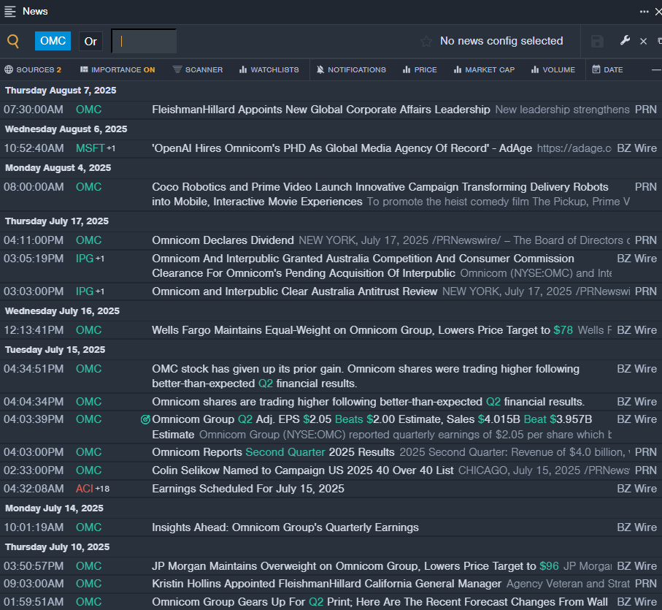Click the save config floppy icon
This screenshot has width=662, height=610.
pos(597,42)
